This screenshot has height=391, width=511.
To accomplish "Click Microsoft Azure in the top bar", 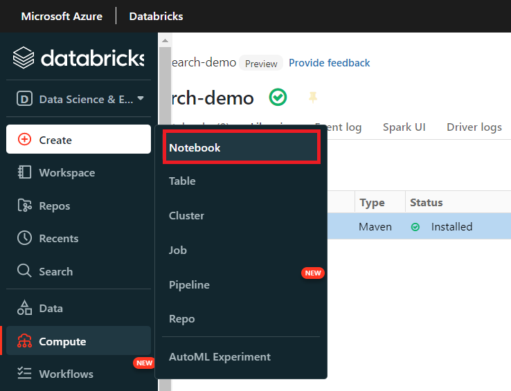I will 62,16.
